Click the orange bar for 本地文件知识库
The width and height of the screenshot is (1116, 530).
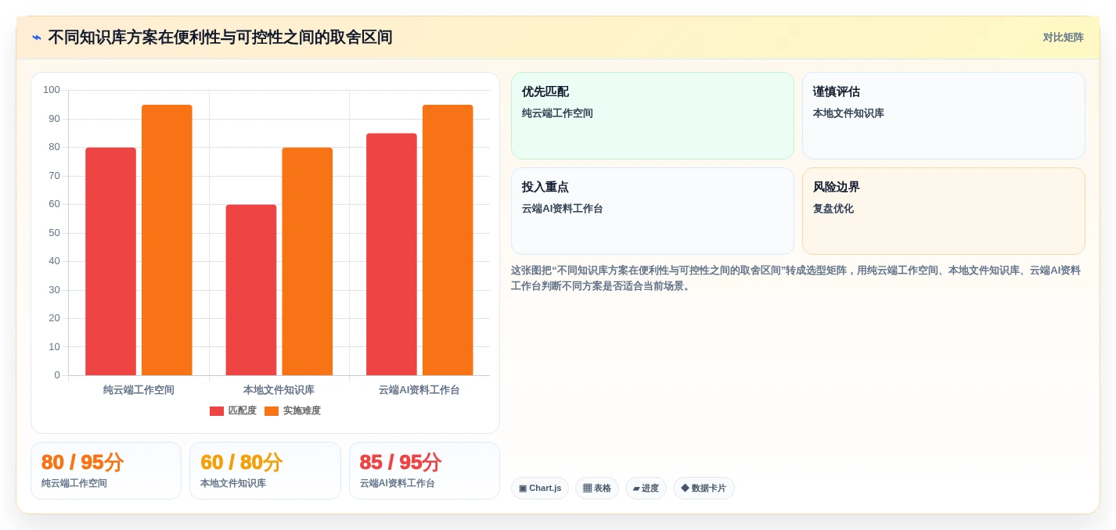308,261
